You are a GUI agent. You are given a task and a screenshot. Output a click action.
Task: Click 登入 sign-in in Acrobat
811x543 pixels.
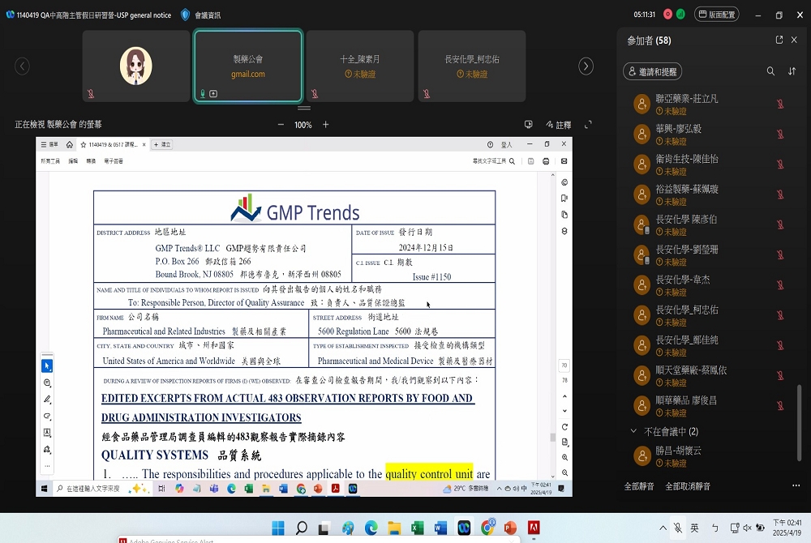[506, 144]
